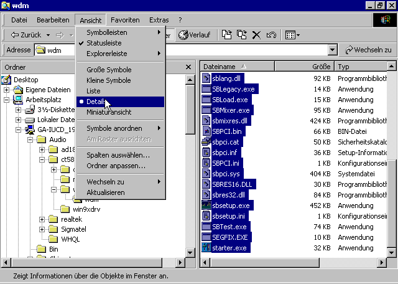
Task: Sort files by Größe column header
Action: click(x=305, y=67)
